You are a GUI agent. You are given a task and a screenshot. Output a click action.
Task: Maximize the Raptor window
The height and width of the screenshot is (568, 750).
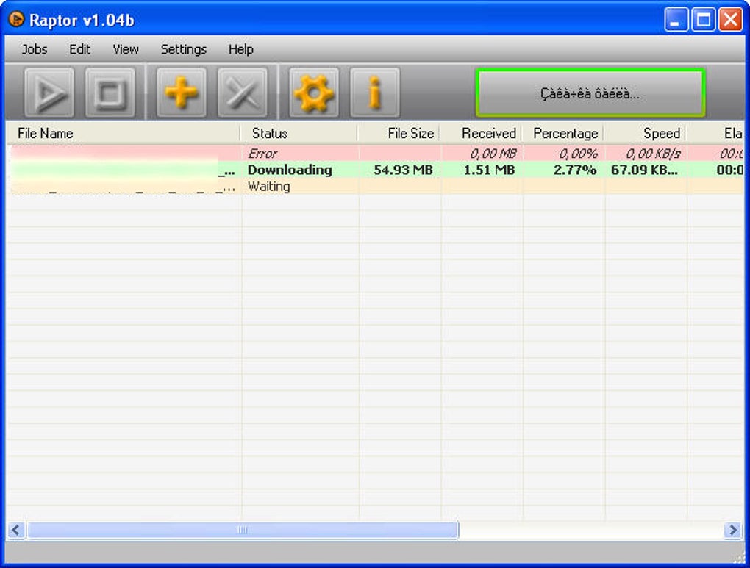point(703,20)
